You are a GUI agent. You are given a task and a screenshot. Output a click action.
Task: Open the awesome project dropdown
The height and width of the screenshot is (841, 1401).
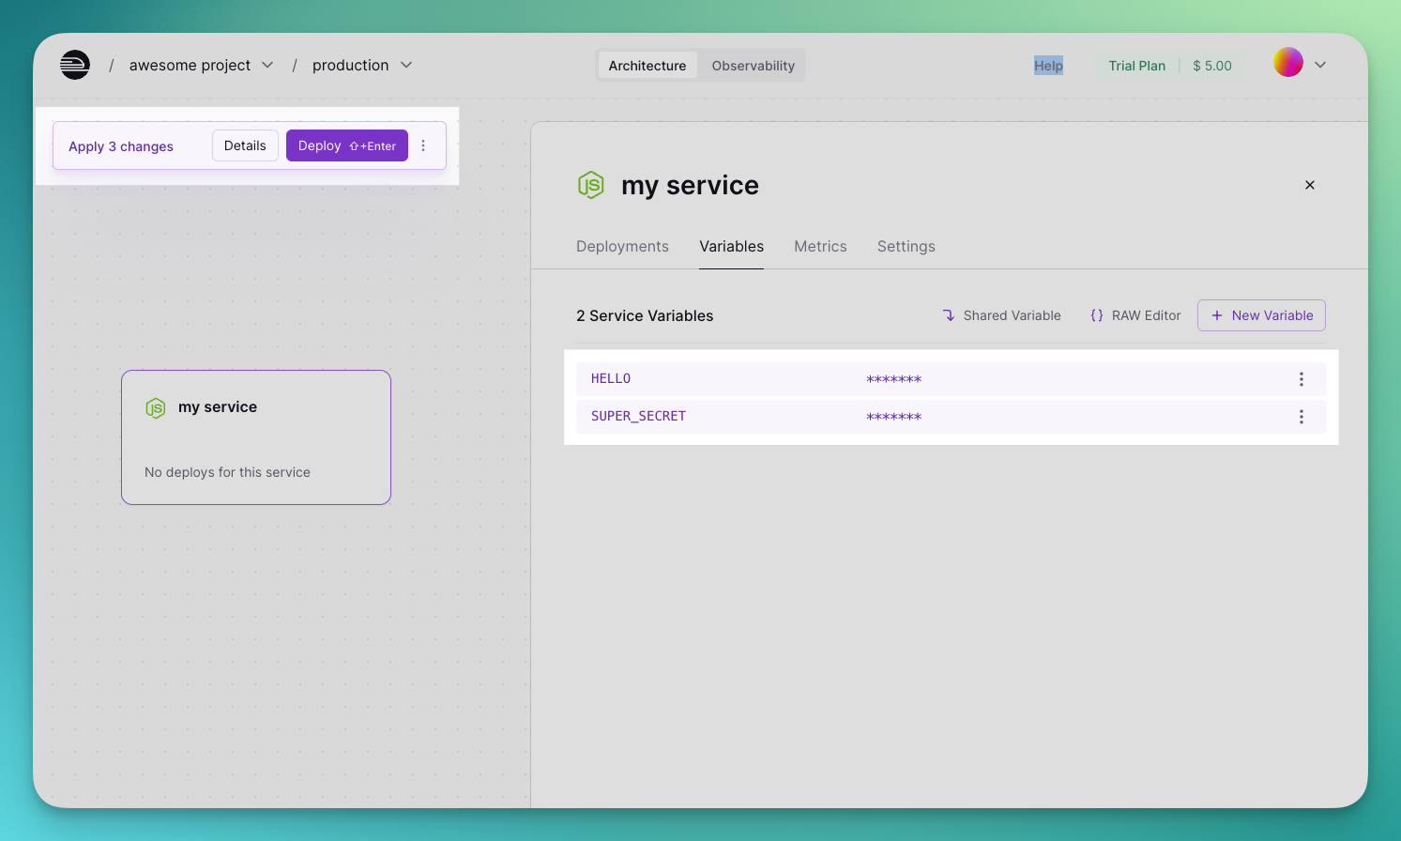[201, 65]
